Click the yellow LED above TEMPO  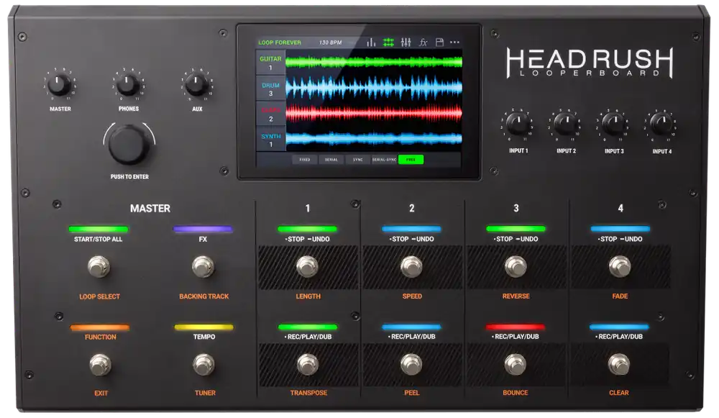[203, 327]
